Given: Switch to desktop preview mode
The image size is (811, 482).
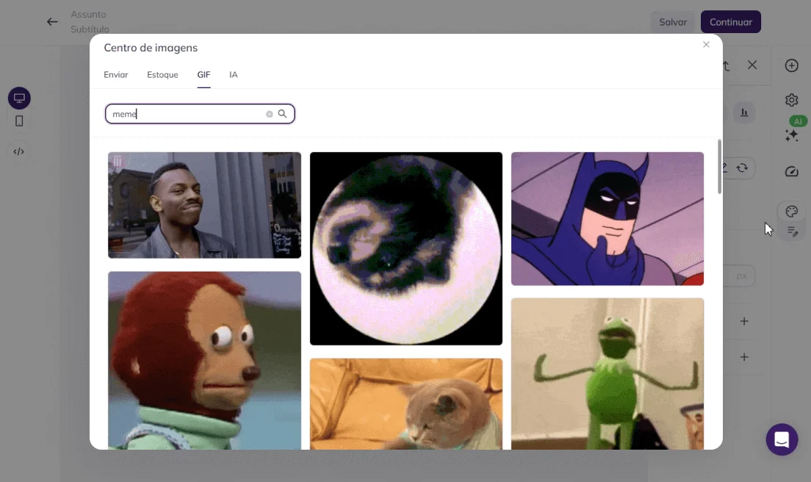Looking at the screenshot, I should coord(19,98).
